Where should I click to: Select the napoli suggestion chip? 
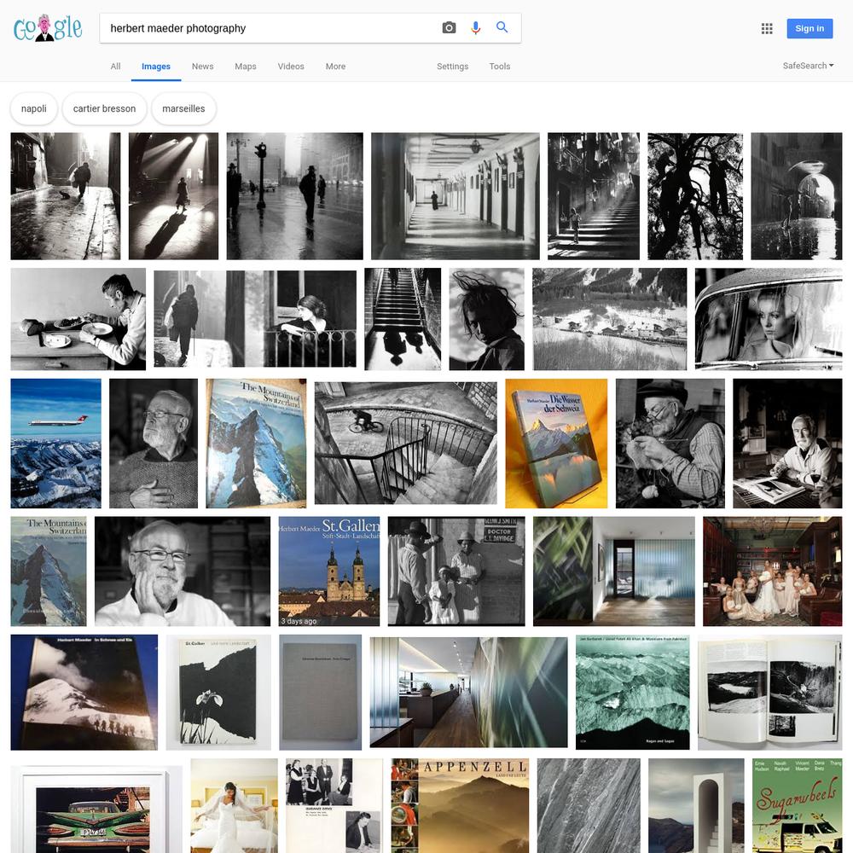[34, 108]
